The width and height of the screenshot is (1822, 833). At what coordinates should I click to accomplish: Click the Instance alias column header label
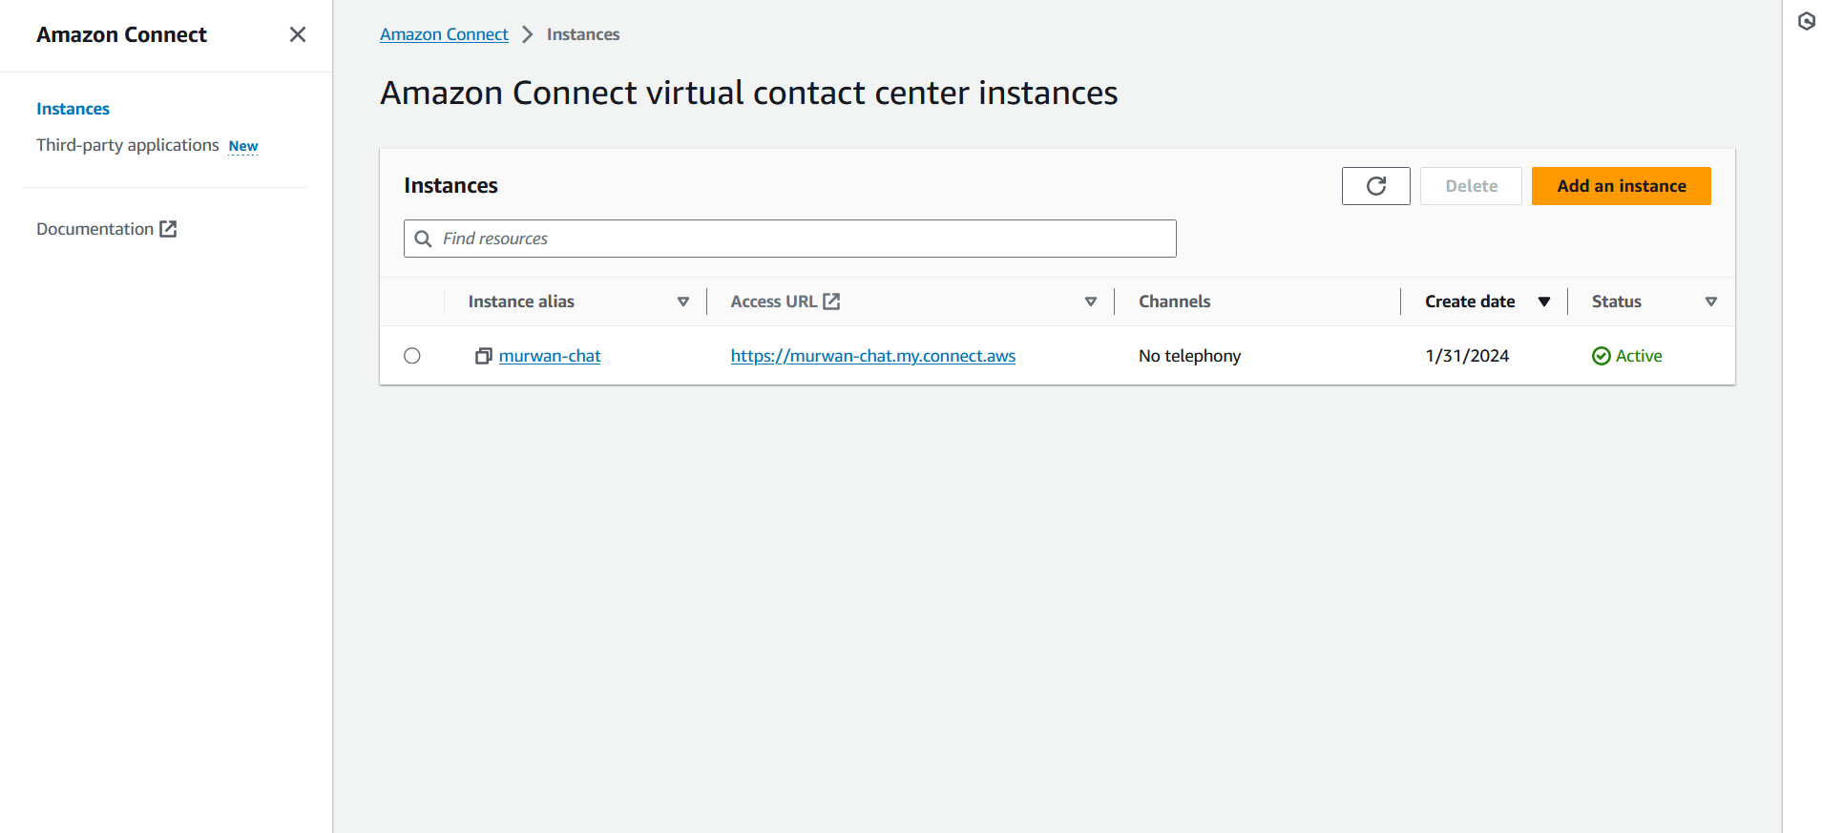coord(521,302)
